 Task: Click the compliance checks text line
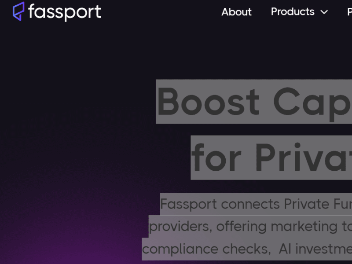click(x=246, y=249)
